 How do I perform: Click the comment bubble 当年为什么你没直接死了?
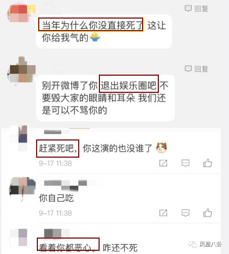click(104, 32)
